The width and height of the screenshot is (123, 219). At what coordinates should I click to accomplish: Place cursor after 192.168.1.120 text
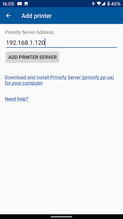click(45, 43)
